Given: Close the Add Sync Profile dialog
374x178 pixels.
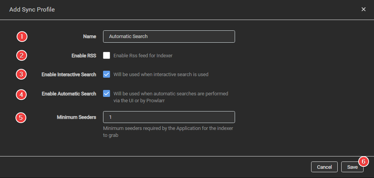Looking at the screenshot, I should [363, 9].
